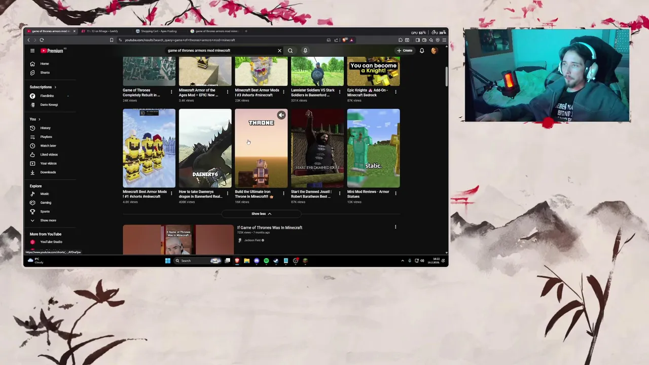
Task: Open a new browser tab
Action: 246,31
